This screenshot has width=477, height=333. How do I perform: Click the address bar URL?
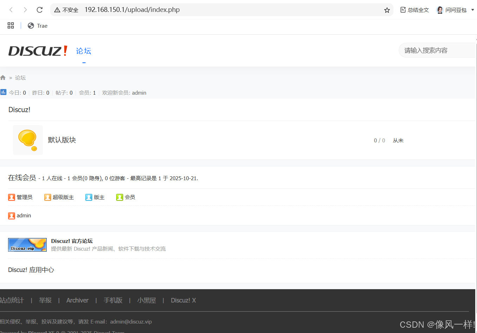click(x=132, y=10)
